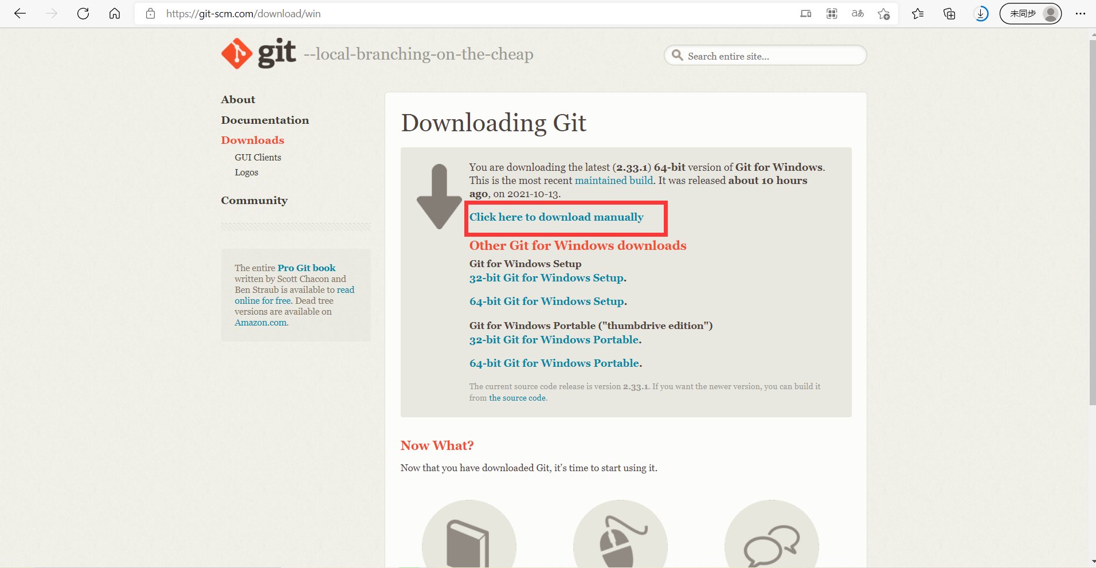Add this page to favorites star icon
The width and height of the screenshot is (1096, 568).
pos(884,14)
